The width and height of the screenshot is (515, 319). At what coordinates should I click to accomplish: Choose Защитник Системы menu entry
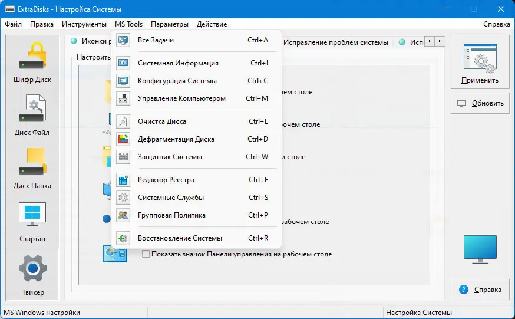(196, 157)
